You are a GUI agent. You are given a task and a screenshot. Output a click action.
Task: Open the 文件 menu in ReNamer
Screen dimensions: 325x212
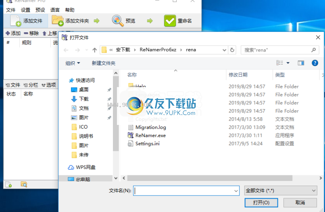10,10
